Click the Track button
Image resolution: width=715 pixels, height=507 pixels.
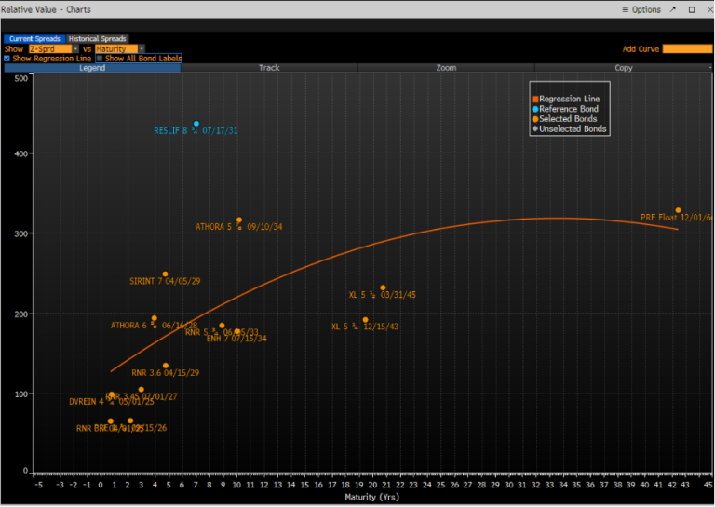point(269,68)
